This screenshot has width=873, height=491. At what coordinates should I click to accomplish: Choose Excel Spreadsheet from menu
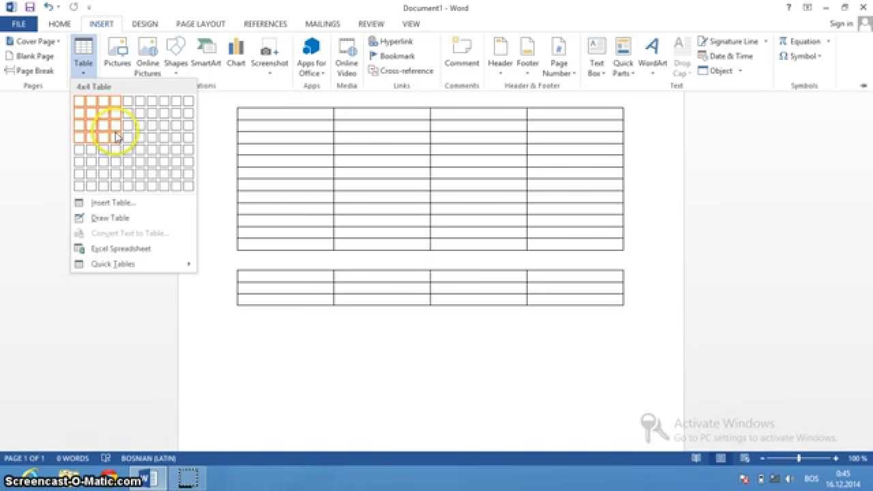pos(134,248)
